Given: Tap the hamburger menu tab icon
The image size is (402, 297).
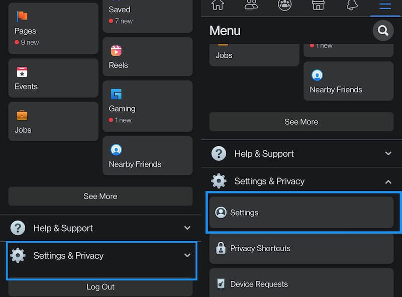Looking at the screenshot, I should click(385, 5).
